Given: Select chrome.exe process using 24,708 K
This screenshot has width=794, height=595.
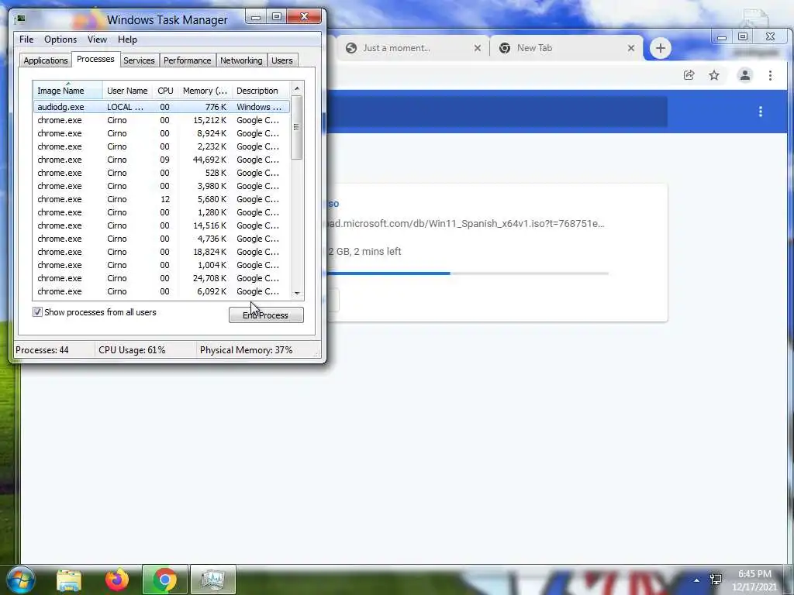Looking at the screenshot, I should 161,278.
